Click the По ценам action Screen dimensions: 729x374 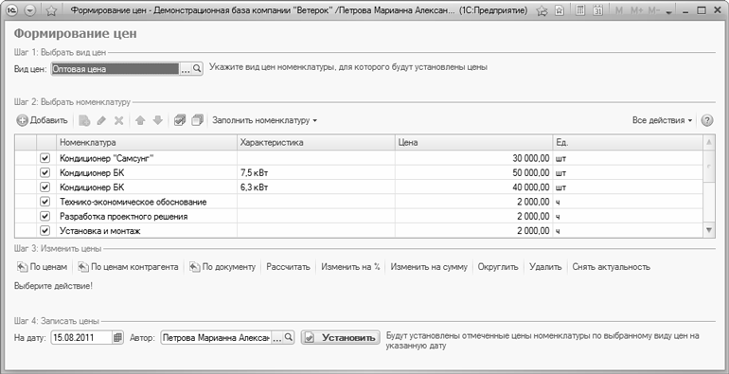(x=43, y=267)
